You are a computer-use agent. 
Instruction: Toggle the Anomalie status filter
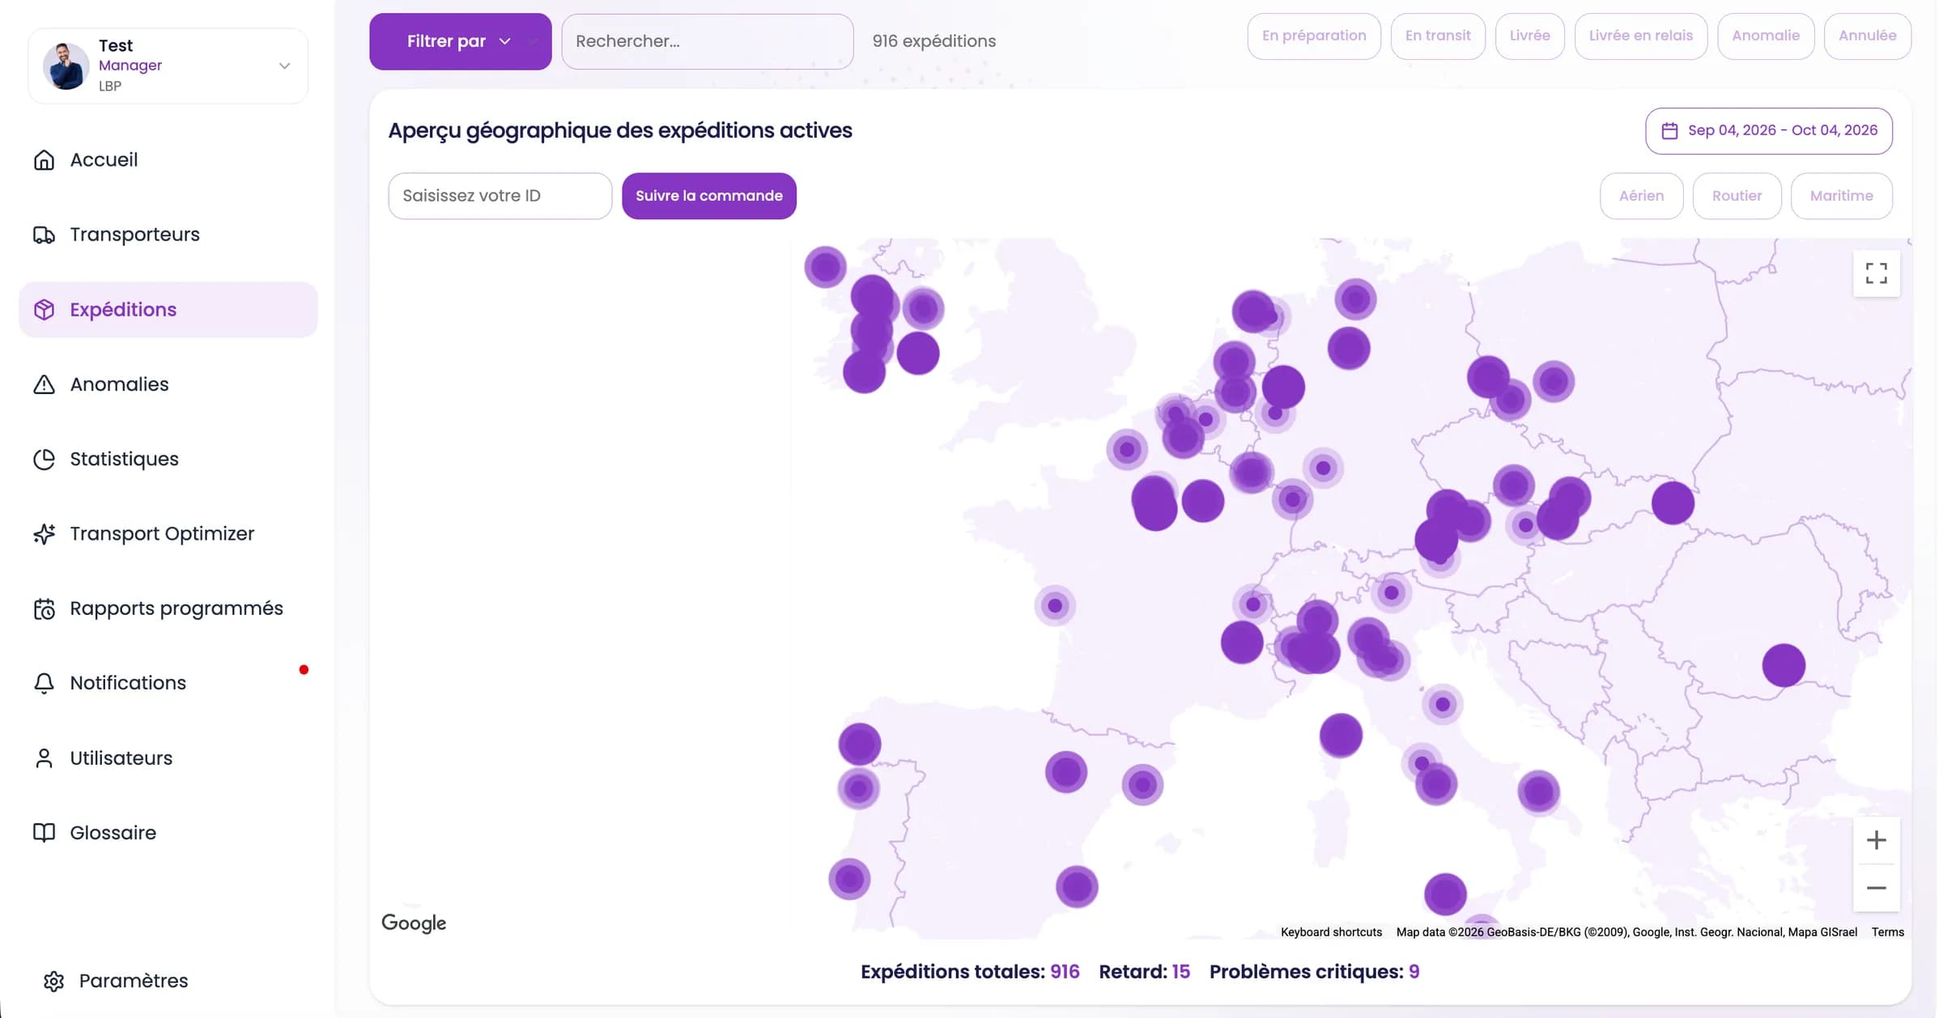click(x=1765, y=36)
